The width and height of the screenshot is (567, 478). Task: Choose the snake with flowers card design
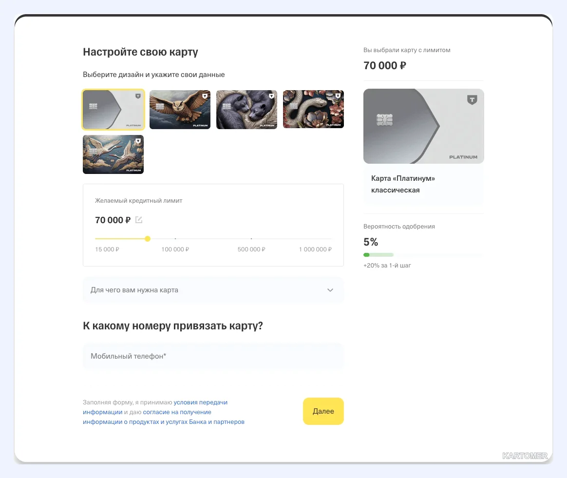(313, 109)
